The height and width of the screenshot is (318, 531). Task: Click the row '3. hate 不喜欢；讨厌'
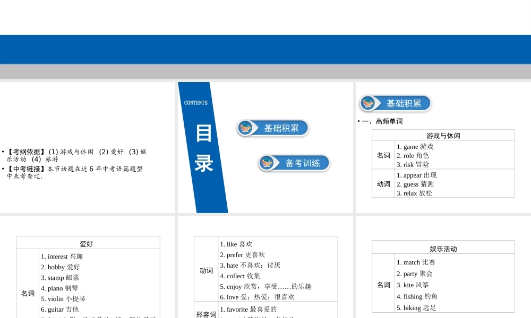(x=250, y=266)
